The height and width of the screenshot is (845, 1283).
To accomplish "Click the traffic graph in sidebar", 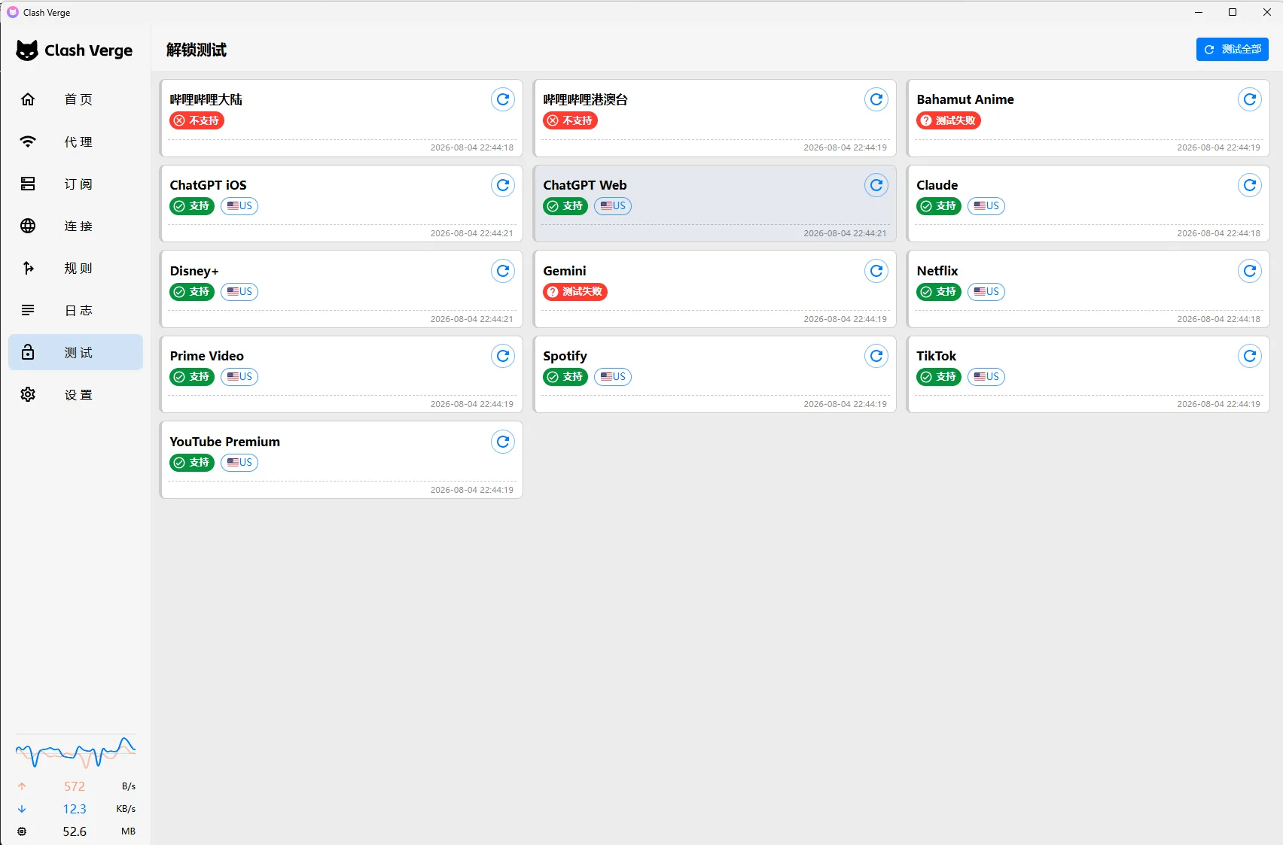I will point(75,752).
